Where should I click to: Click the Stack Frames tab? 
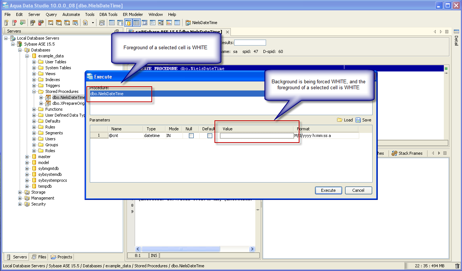[x=407, y=153]
